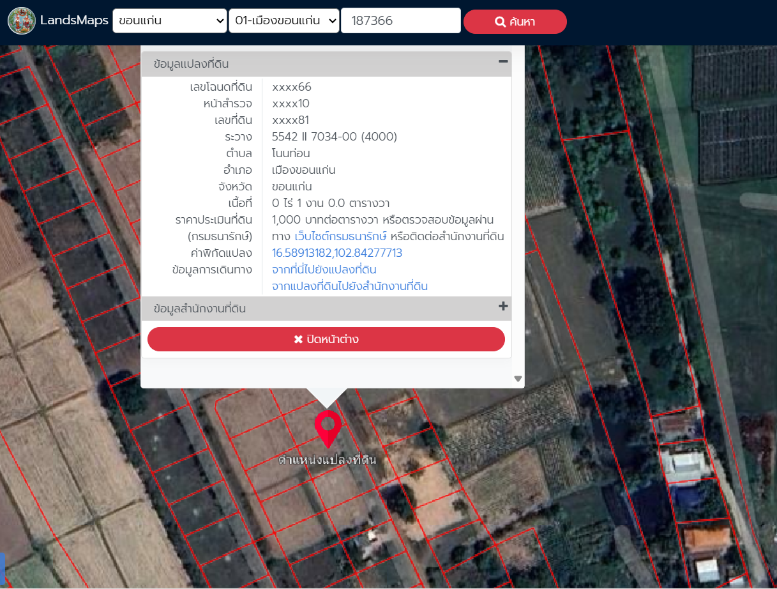Viewport: 777px width, 589px height.
Task: Open the province dropdown showing ขอนแก่น
Action: coord(170,20)
